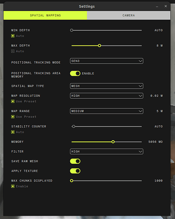Screen dimensions: 175x219
Task: Minimize the Settings window
Action: pos(157,7)
